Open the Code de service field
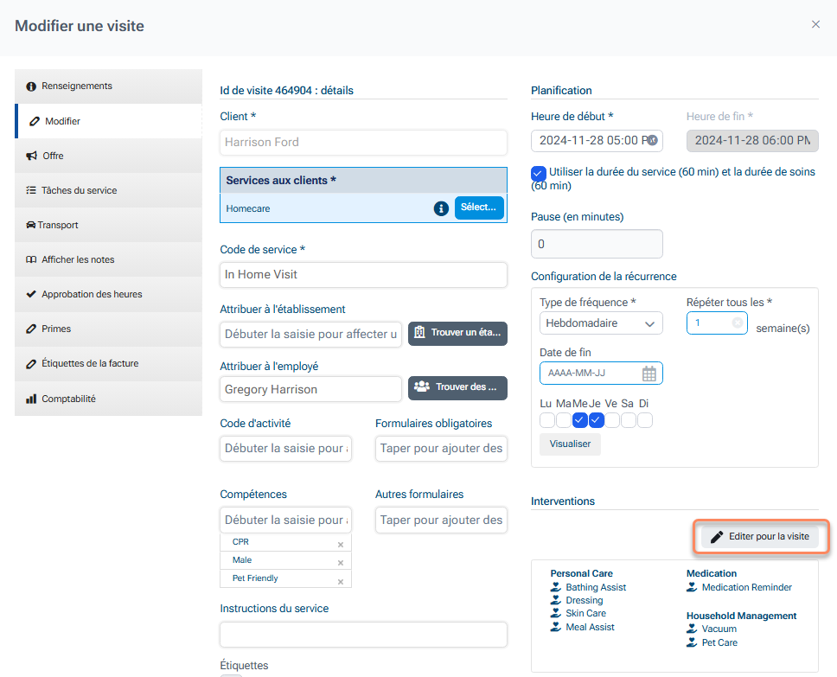Viewport: 837px width, 677px height. tap(363, 275)
